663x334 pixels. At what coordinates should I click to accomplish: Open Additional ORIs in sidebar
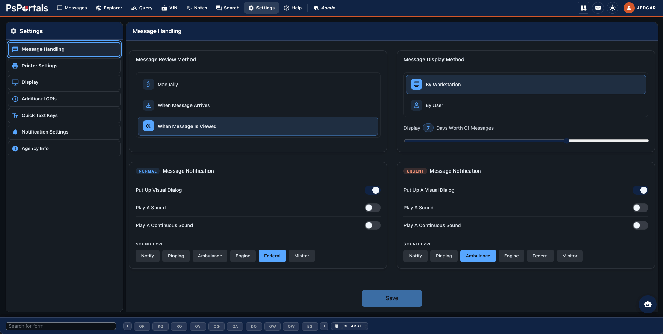point(64,99)
